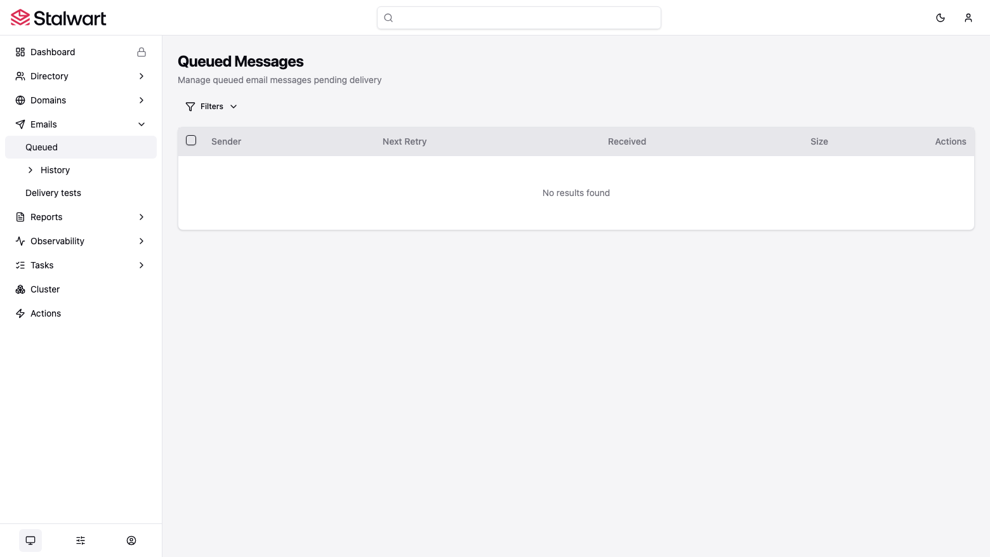The height and width of the screenshot is (557, 990).
Task: Click the Observability activity icon
Action: coord(20,241)
